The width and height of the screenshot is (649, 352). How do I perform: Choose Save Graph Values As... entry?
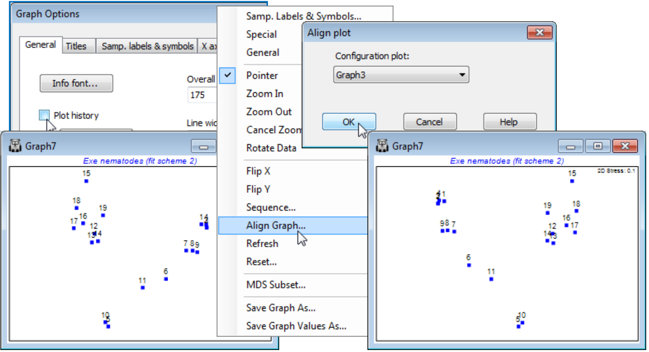point(296,326)
